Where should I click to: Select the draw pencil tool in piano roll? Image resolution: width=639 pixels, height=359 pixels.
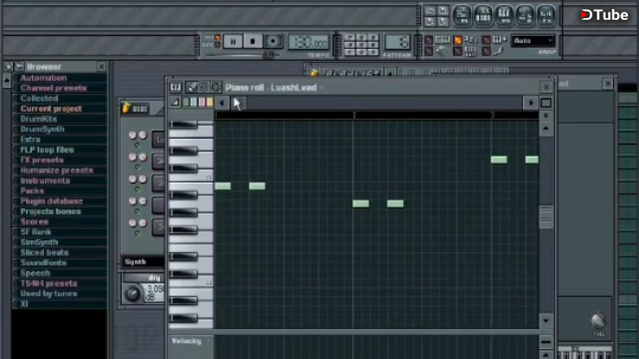pyautogui.click(x=191, y=87)
